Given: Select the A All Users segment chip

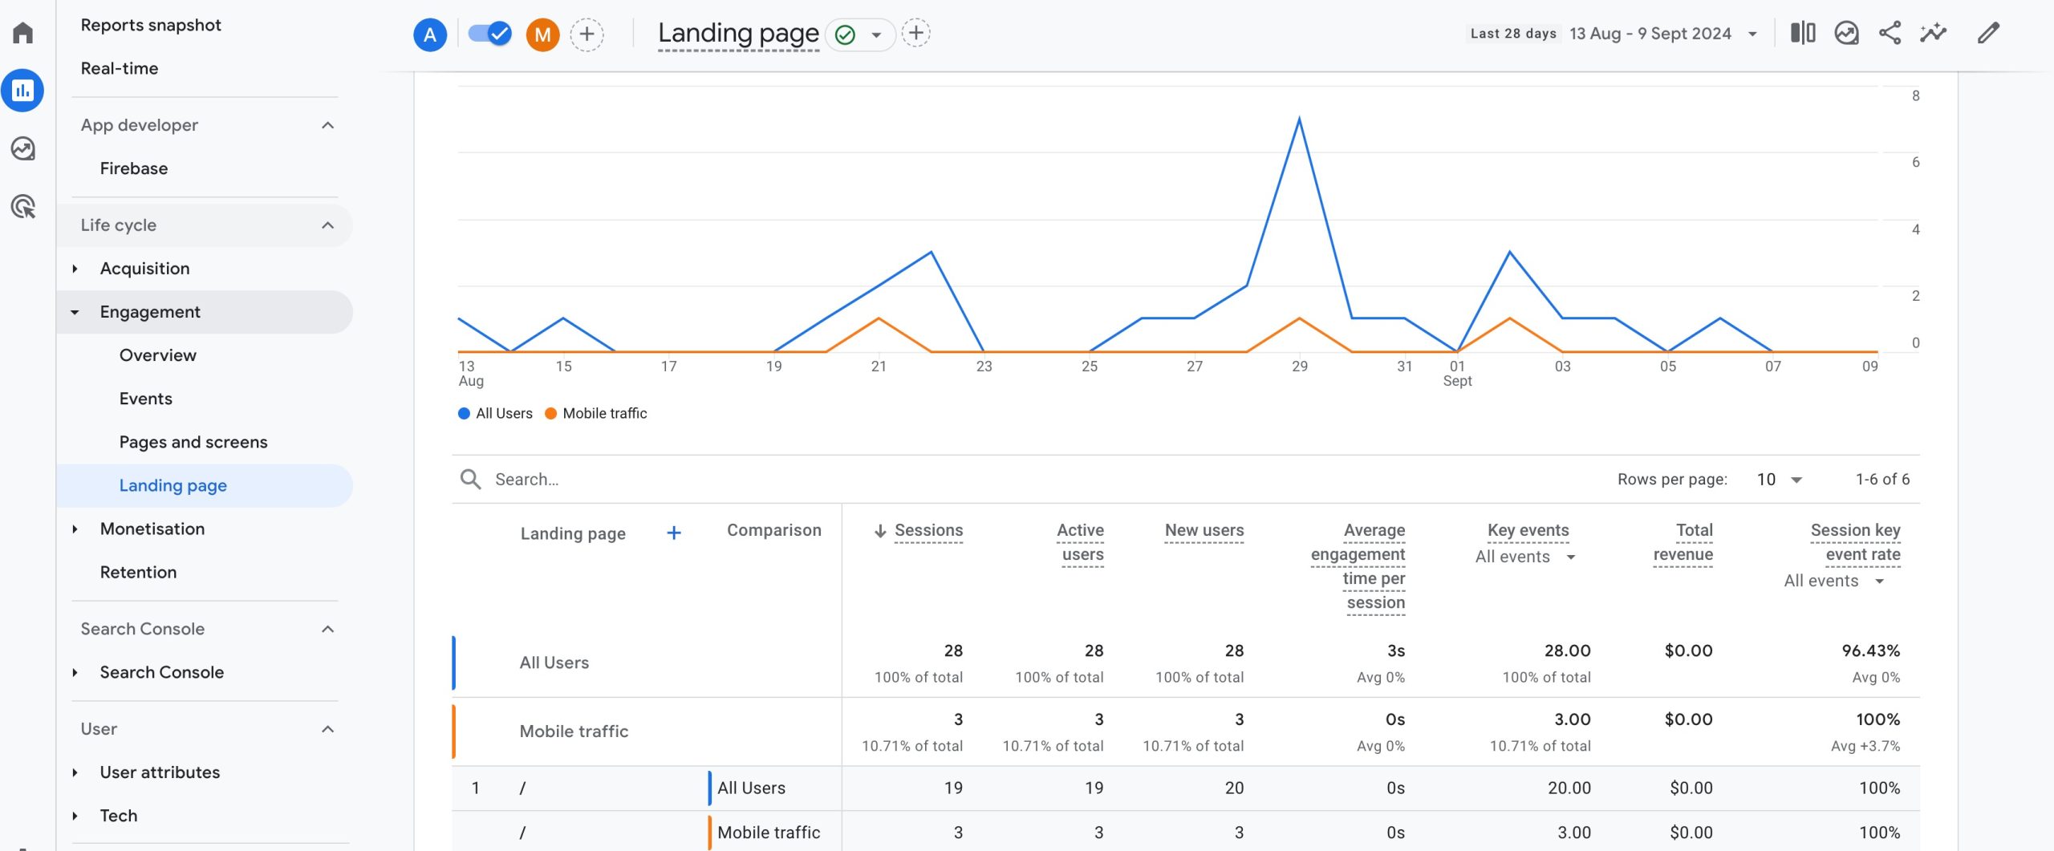Looking at the screenshot, I should [429, 34].
